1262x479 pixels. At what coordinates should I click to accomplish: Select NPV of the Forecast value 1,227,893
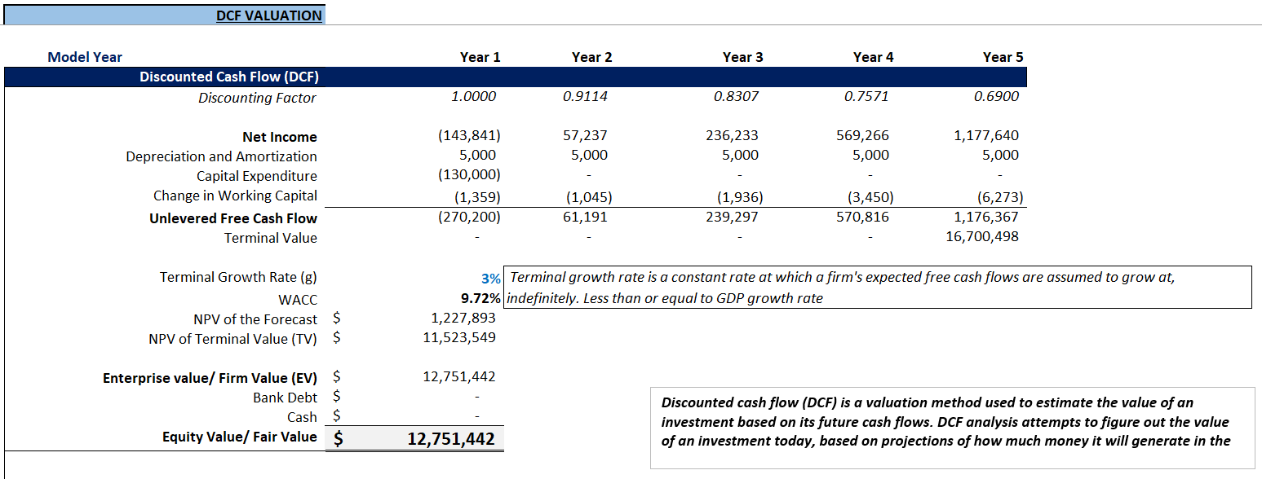(x=463, y=319)
